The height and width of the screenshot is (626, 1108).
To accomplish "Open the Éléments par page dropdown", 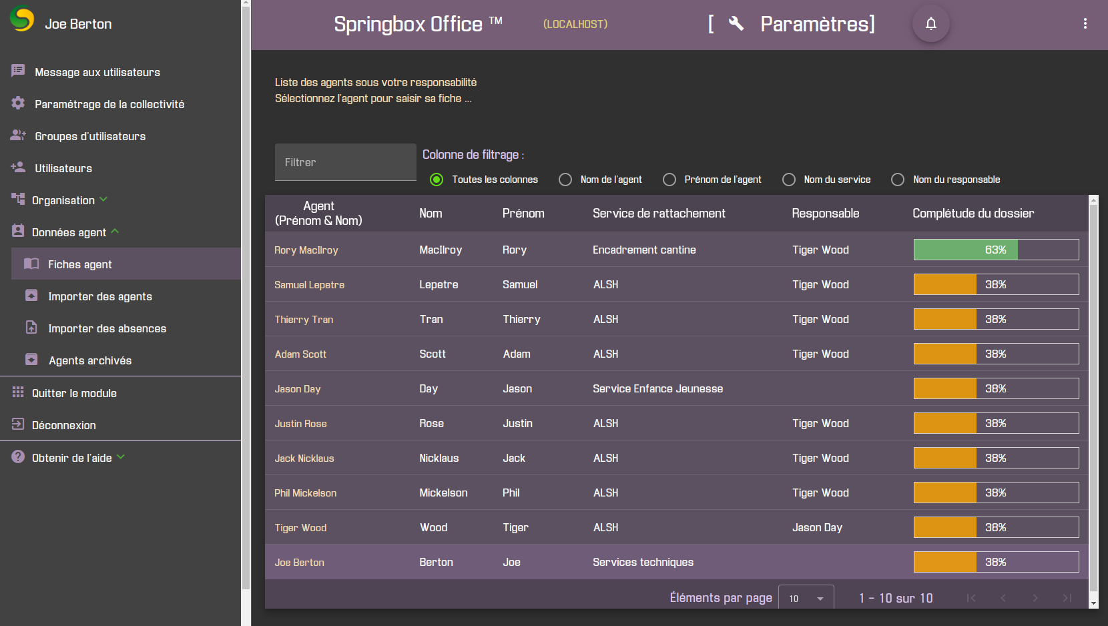I will (806, 599).
